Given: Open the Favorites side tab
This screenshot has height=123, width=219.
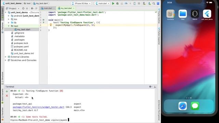Looking at the screenshot, I should pos(2,114).
